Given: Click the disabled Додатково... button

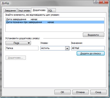Looking at the screenshot, I should [x=16, y=58].
